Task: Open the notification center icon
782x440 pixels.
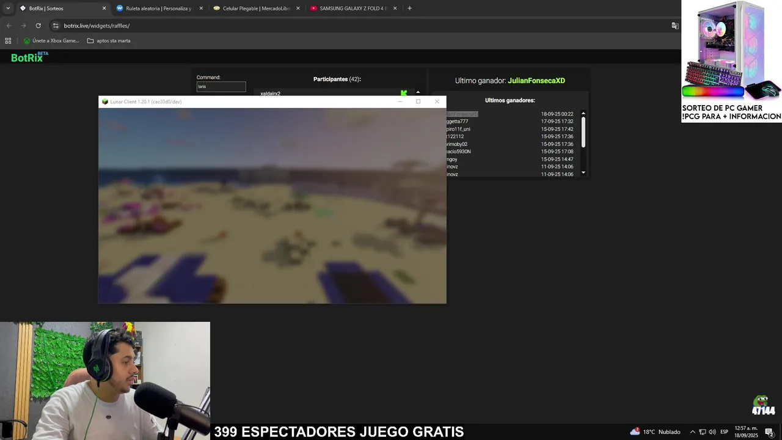Action: coord(770,432)
